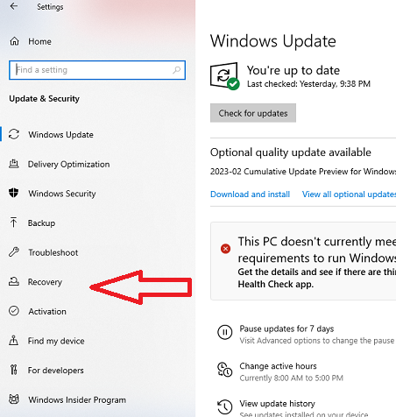Open Windows Security section
The width and height of the screenshot is (396, 417).
[62, 194]
